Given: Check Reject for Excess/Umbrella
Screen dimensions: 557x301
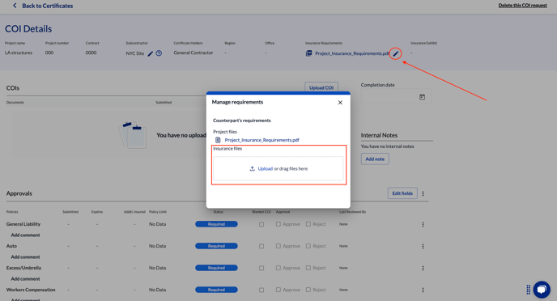Looking at the screenshot, I should point(308,268).
